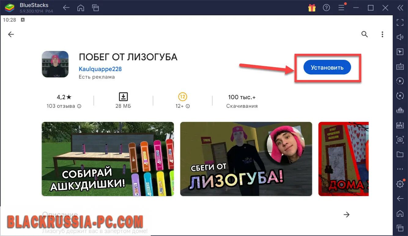Click the volume speaker icon in sidebar
This screenshot has width=408, height=236.
400,37
